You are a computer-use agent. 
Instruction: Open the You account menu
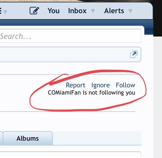coord(54,11)
